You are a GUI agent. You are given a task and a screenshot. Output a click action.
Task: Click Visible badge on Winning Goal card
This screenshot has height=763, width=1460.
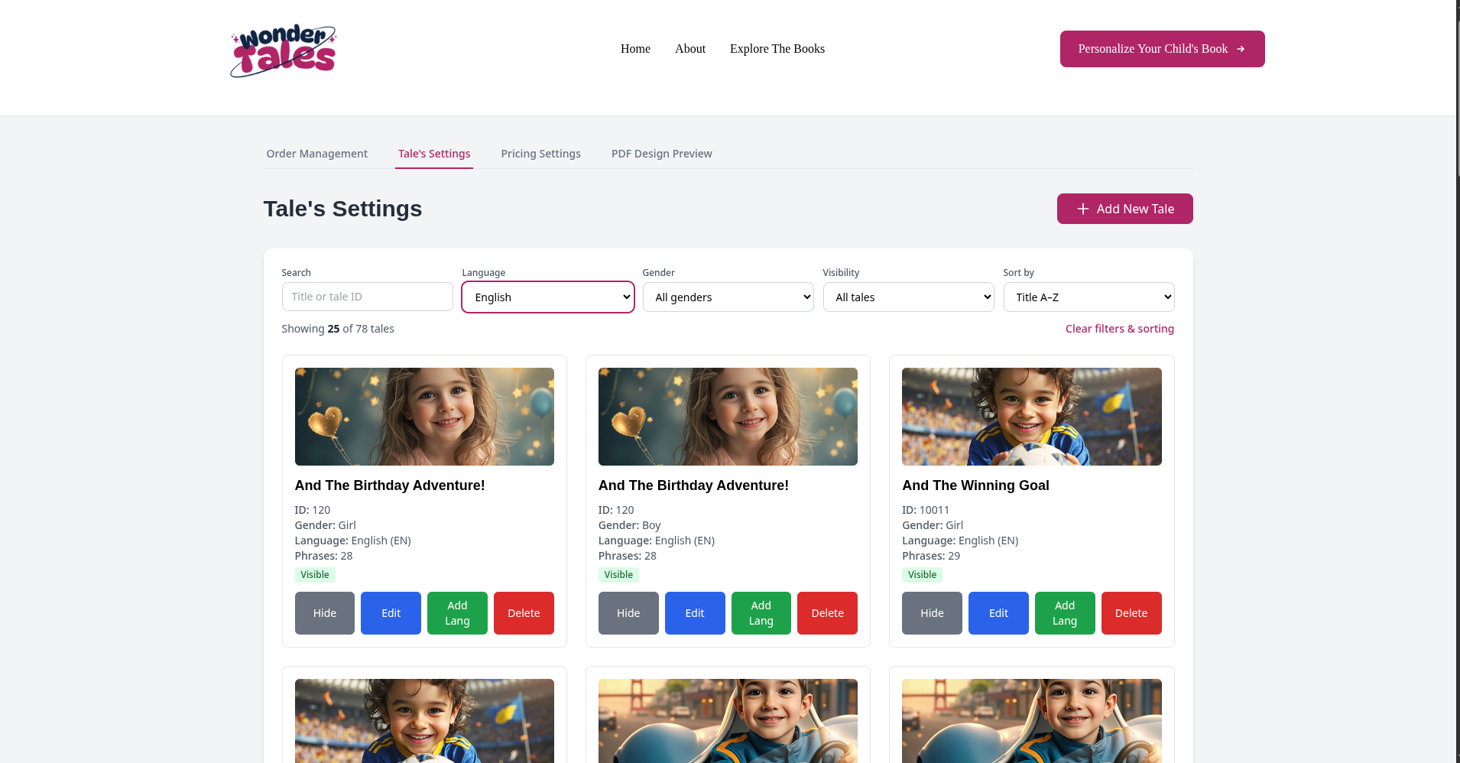(922, 575)
